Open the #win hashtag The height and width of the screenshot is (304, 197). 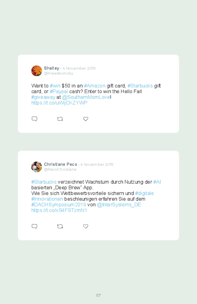(55, 86)
